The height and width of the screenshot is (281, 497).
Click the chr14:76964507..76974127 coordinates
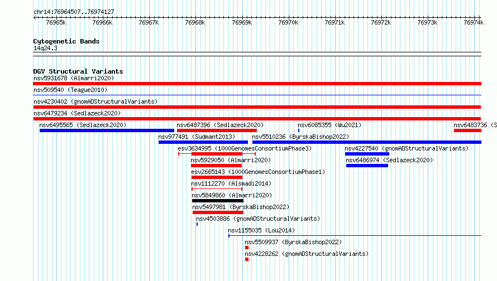[74, 12]
